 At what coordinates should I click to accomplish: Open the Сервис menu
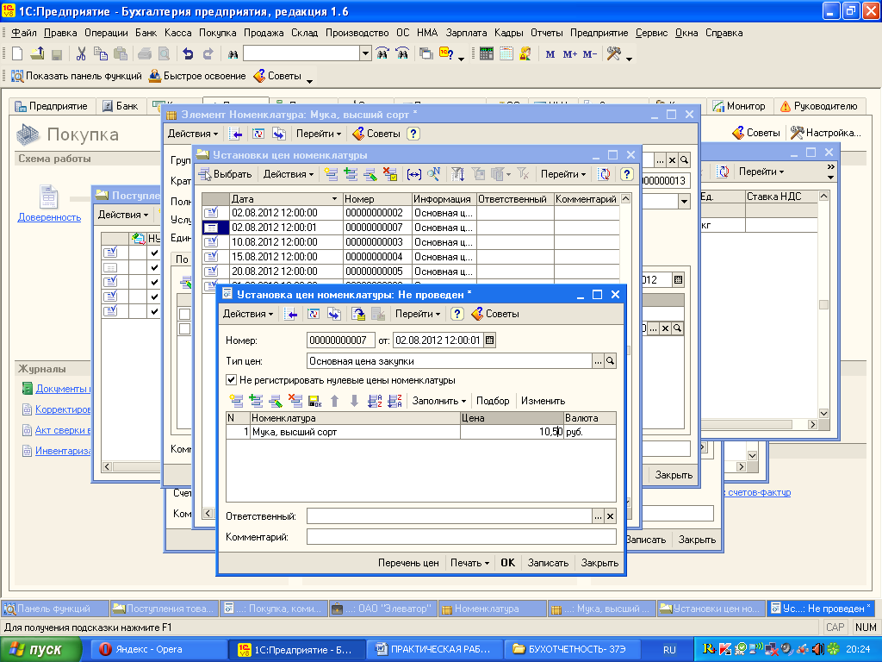[651, 33]
